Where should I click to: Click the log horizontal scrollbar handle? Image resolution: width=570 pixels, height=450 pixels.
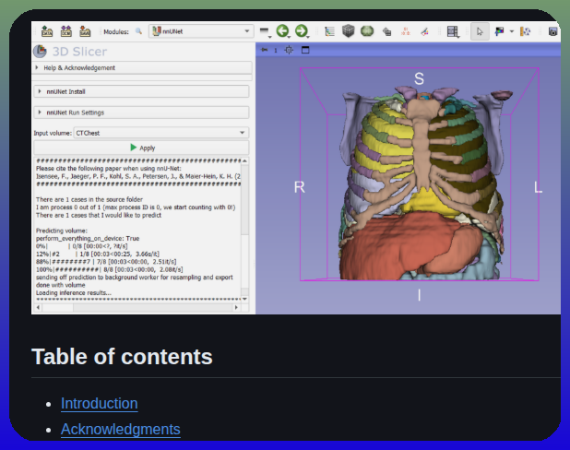tap(58, 307)
